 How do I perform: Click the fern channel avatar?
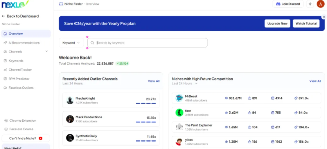180,112
